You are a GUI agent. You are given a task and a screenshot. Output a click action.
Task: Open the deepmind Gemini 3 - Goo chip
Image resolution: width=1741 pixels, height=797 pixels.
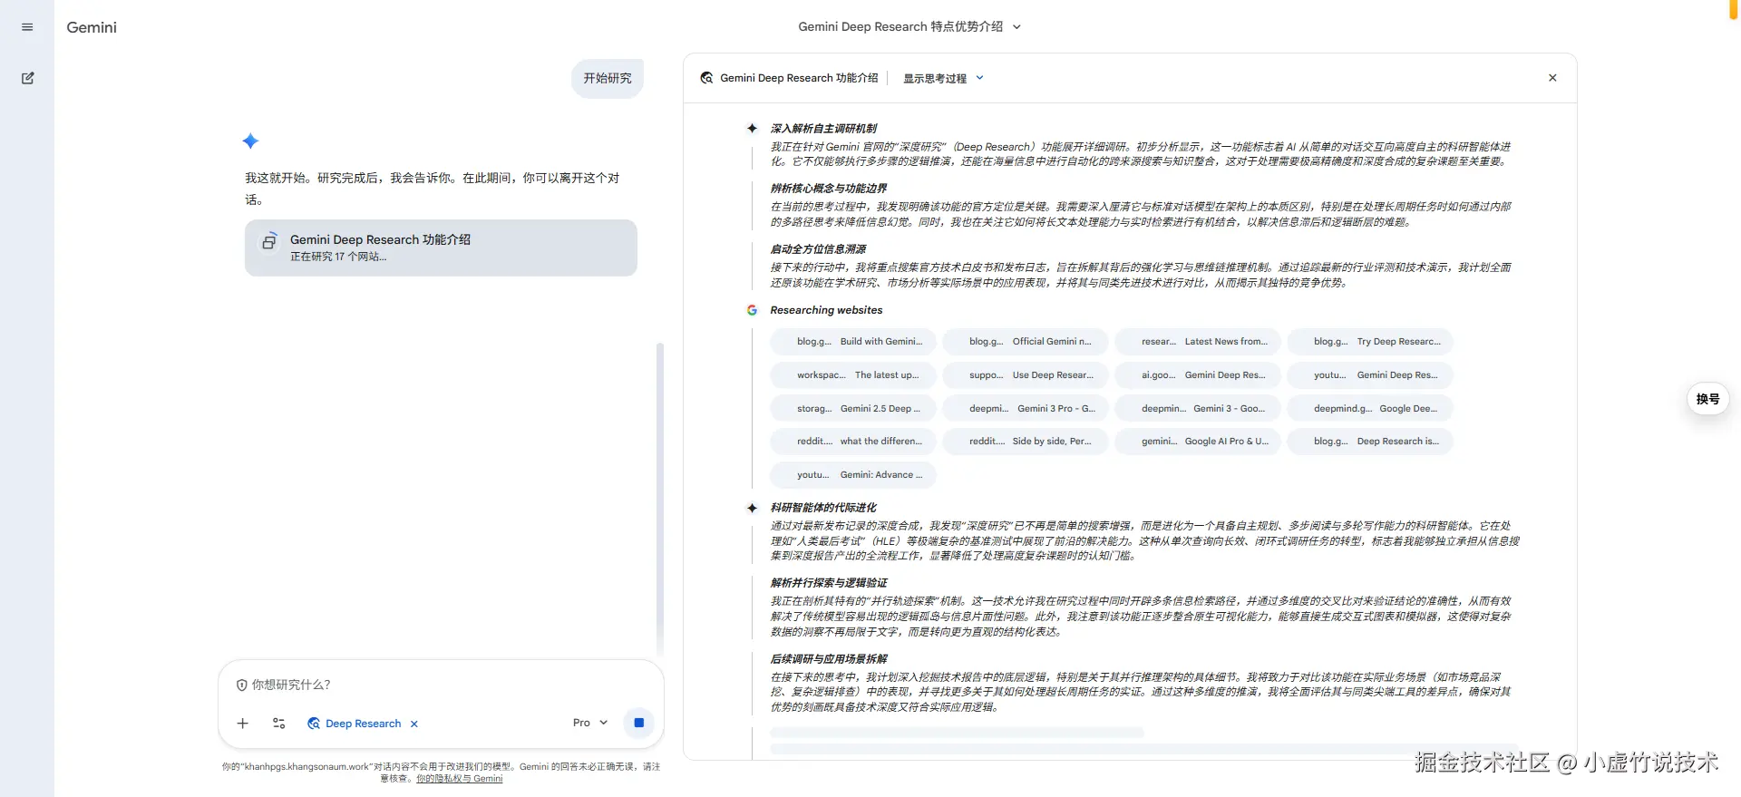pos(1198,409)
